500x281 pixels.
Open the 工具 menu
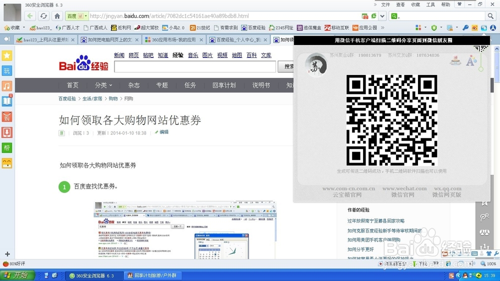click(x=430, y=4)
